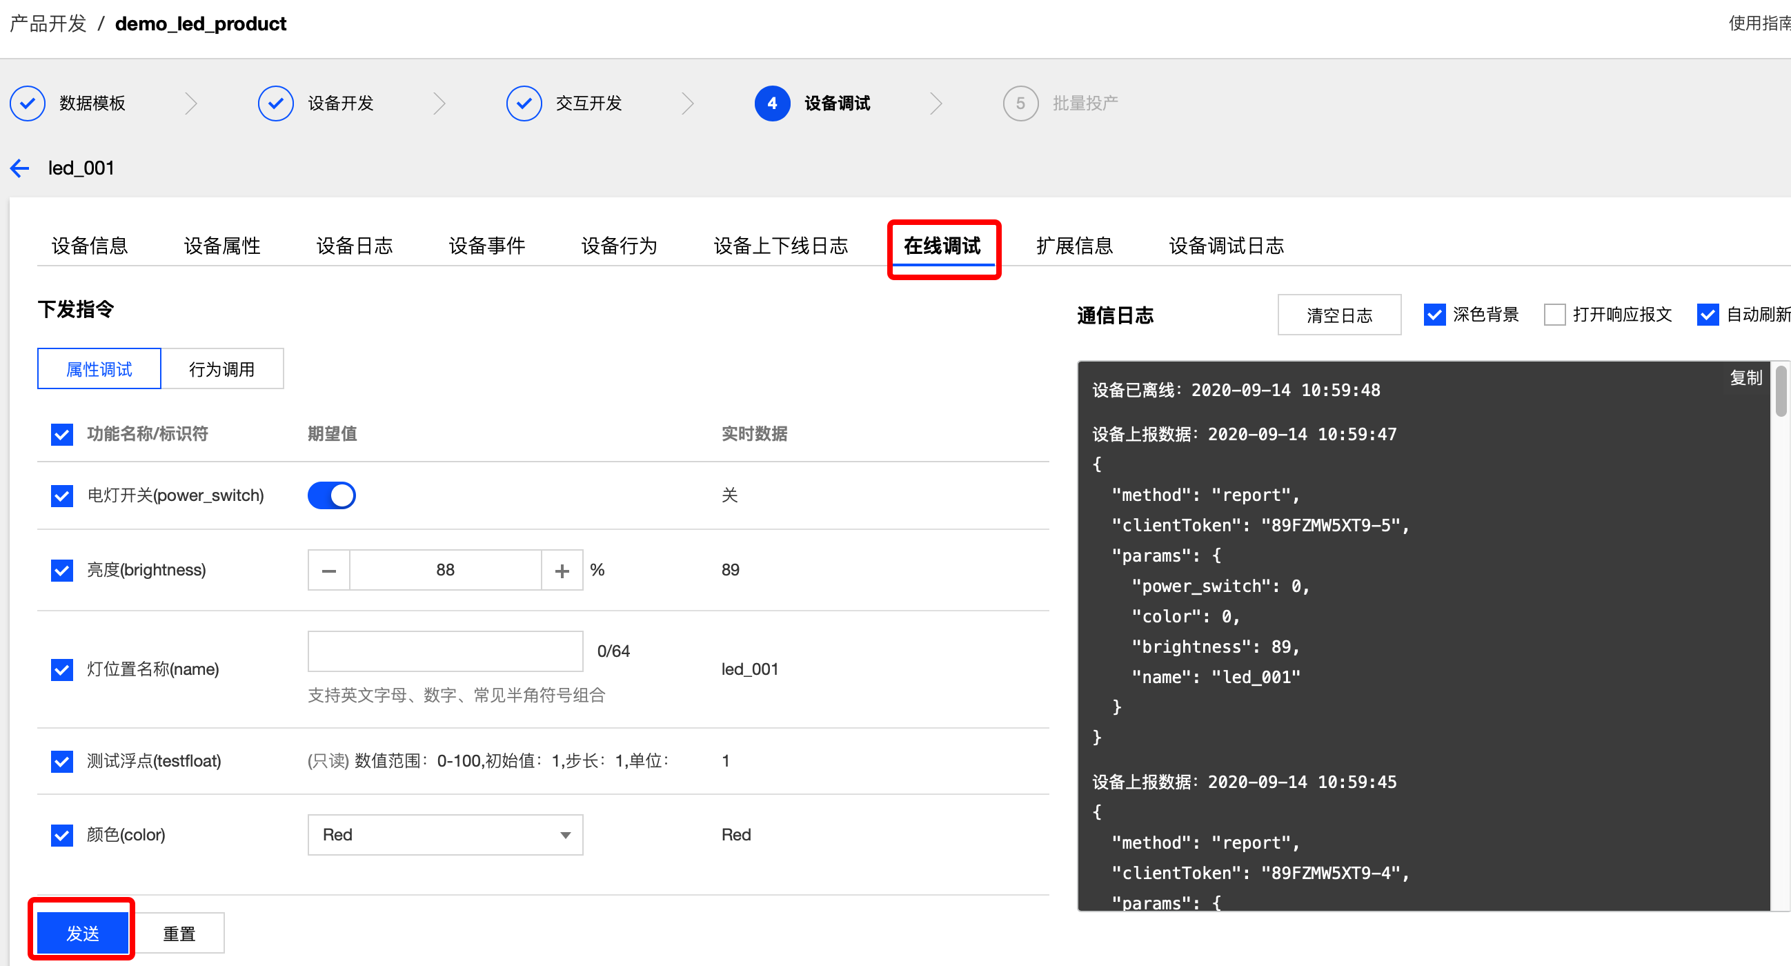Click the 交互开发 step checkmark circle

pyautogui.click(x=524, y=103)
